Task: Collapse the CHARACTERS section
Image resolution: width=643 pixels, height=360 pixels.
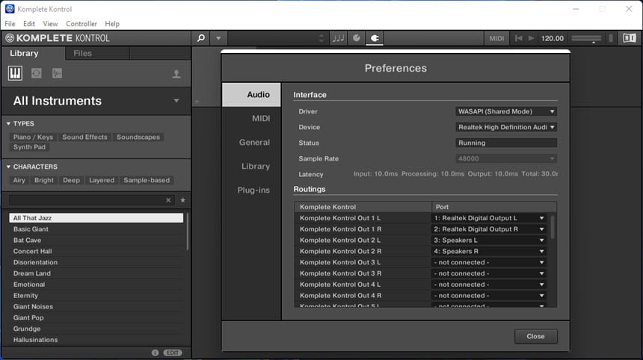Action: click(8, 167)
